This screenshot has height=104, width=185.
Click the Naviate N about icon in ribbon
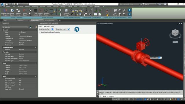[129, 14]
